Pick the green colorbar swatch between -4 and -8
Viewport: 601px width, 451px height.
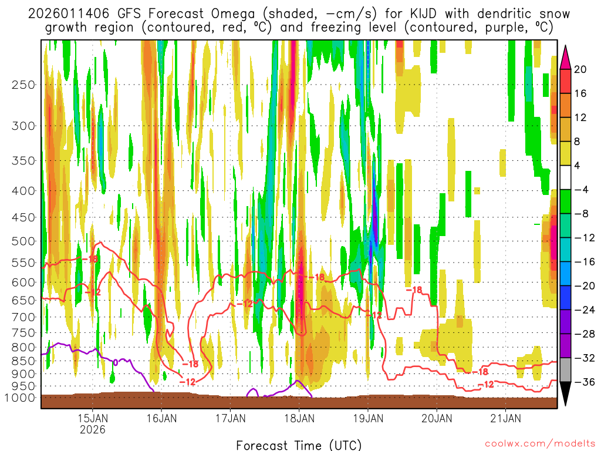pos(565,202)
